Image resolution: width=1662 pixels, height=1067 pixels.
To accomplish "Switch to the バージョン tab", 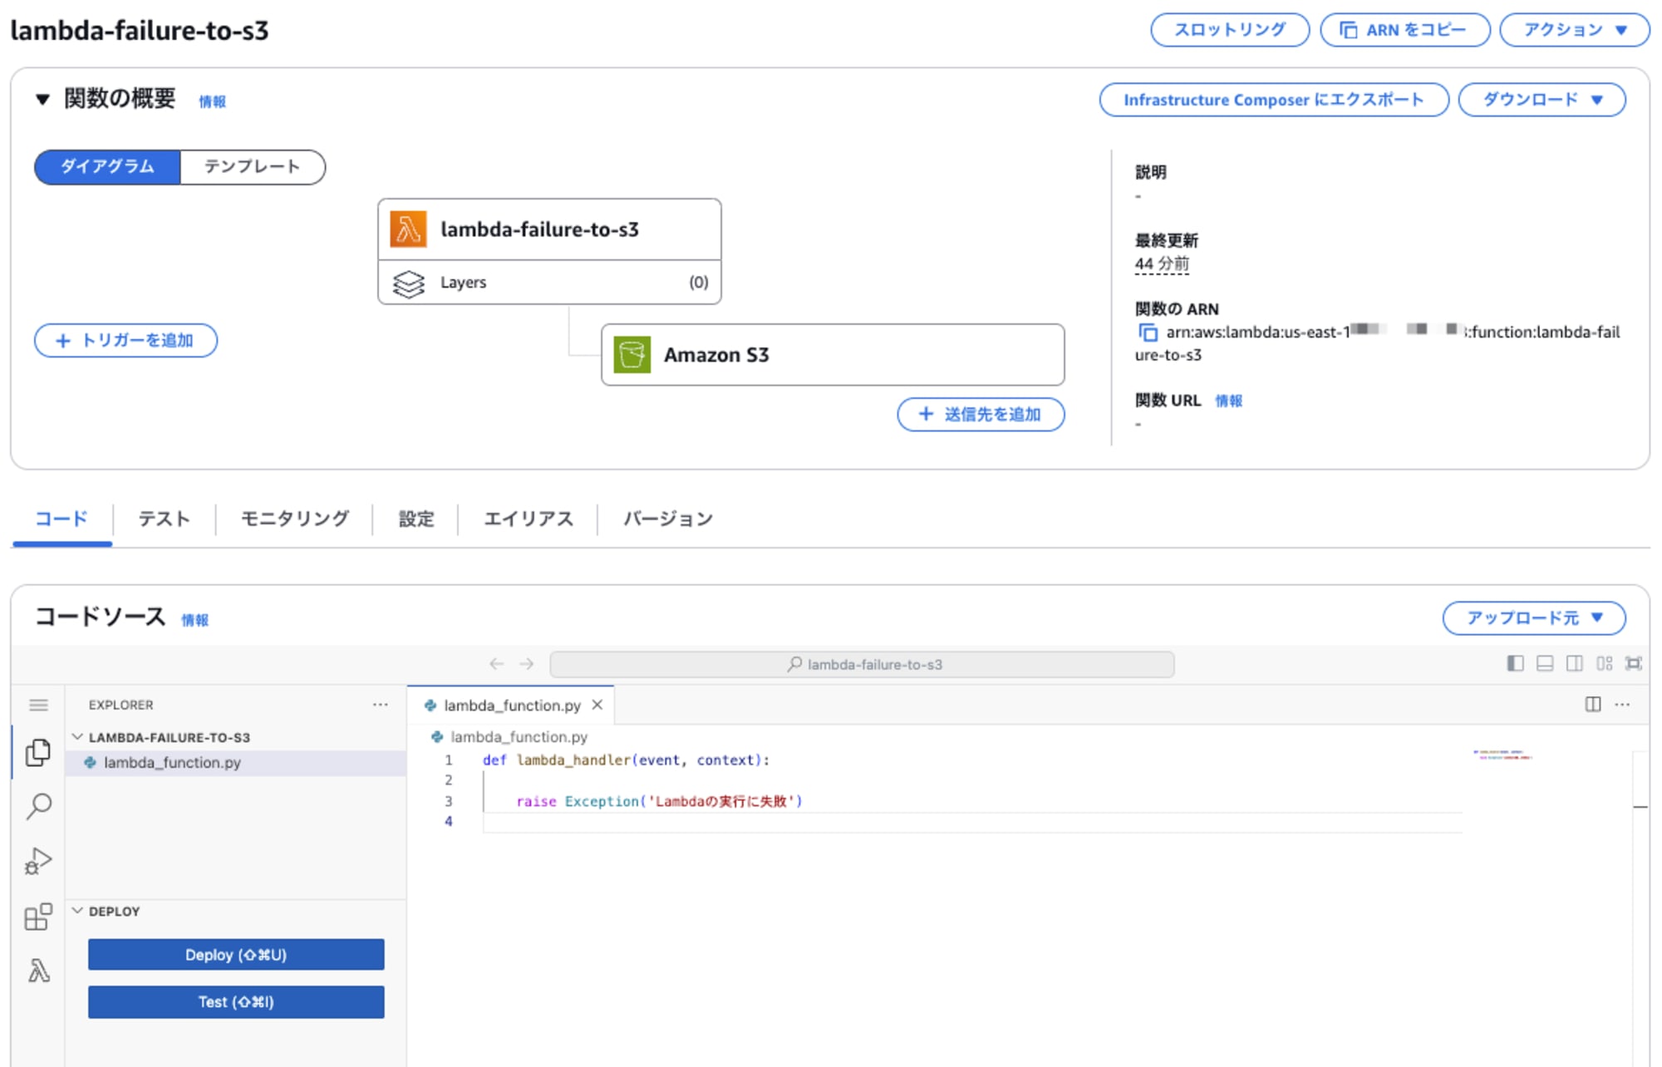I will coord(667,519).
